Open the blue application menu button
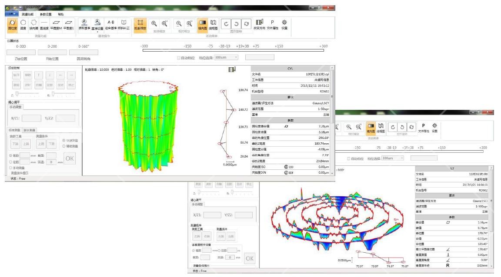Viewport: 501px width, 277px height. [12, 14]
